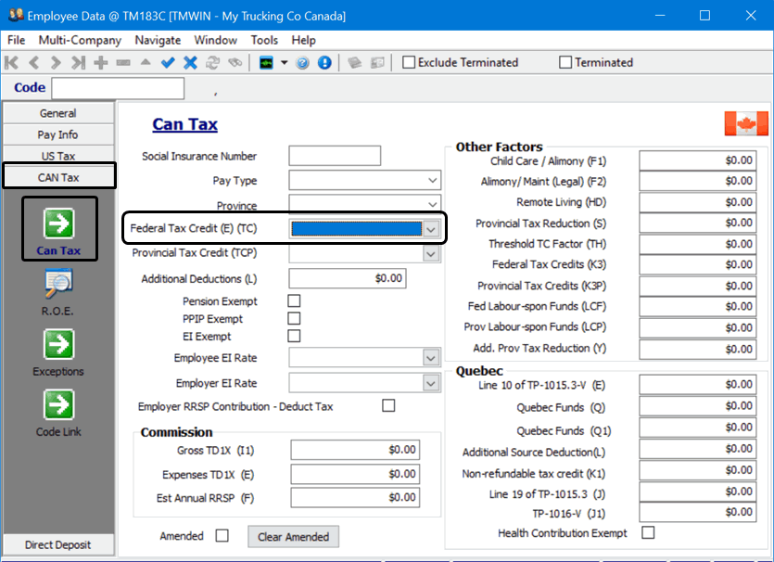Click the plus add record icon
Viewport: 774px width, 562px height.
101,63
